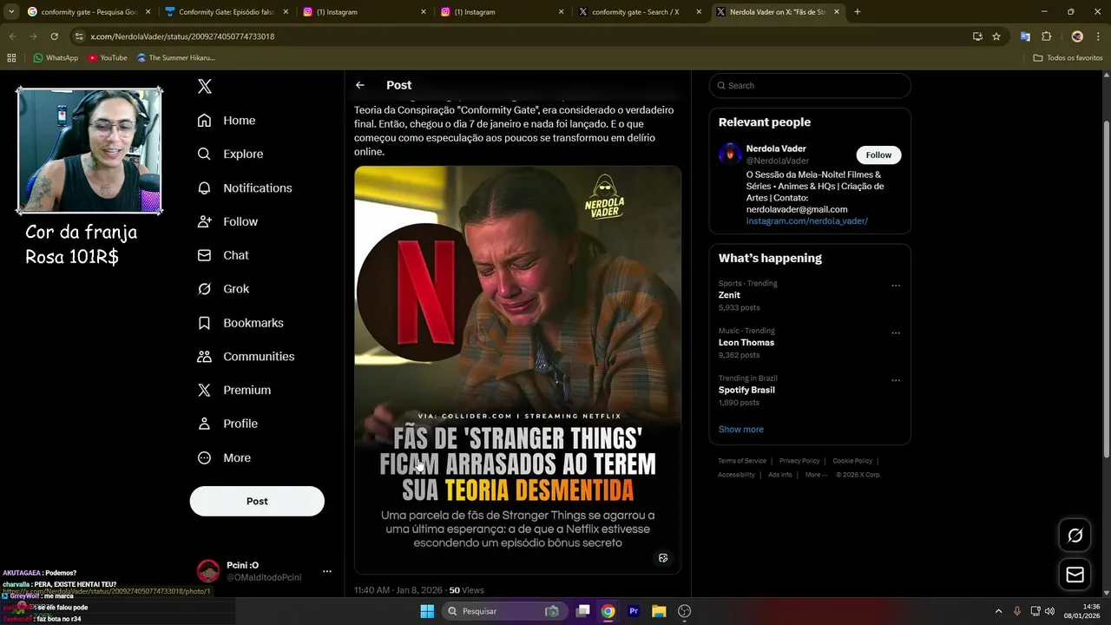
Task: Launch Grok from the sidebar
Action: (223, 289)
